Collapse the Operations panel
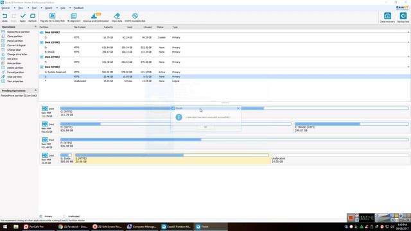The height and width of the screenshot is (231, 411). tap(35, 27)
